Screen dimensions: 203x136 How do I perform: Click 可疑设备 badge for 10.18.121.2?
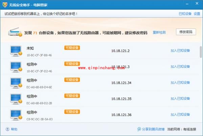[72, 48]
